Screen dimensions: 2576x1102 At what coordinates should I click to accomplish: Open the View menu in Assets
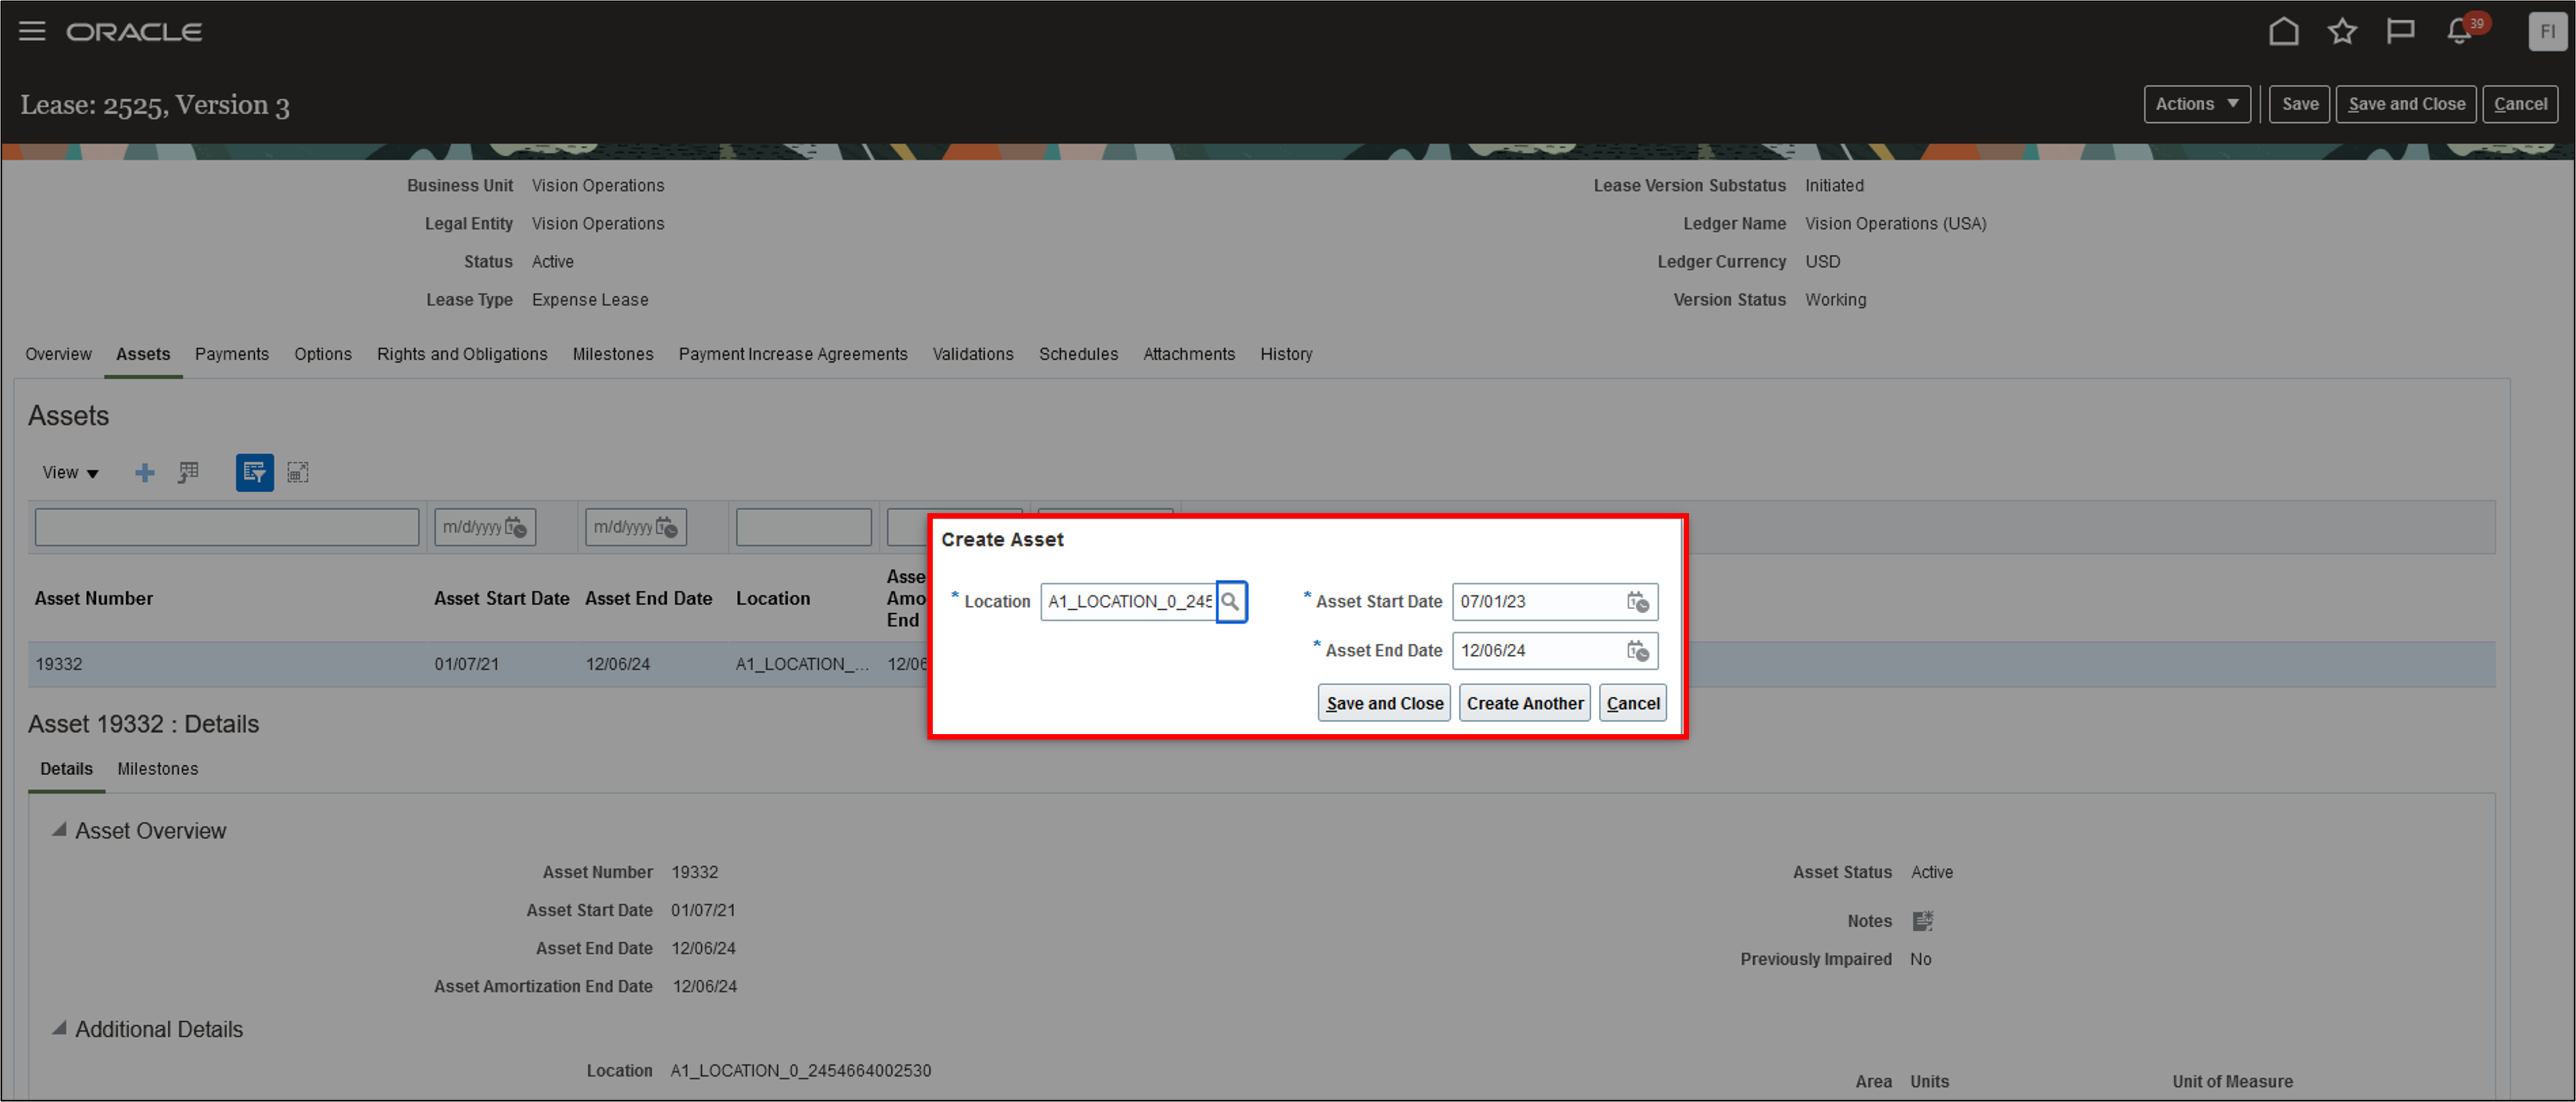click(70, 473)
